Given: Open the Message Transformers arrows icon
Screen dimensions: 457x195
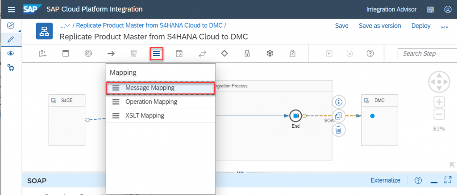Looking at the screenshot, I should tap(202, 54).
